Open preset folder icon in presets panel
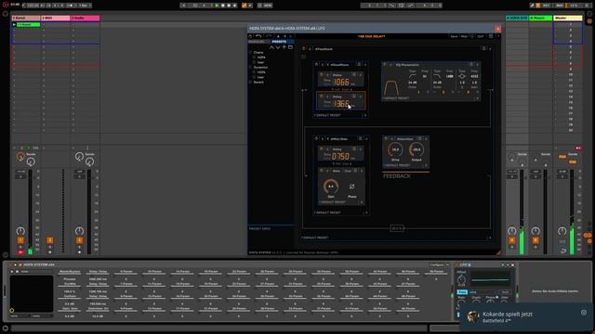This screenshot has width=595, height=334. click(x=290, y=47)
